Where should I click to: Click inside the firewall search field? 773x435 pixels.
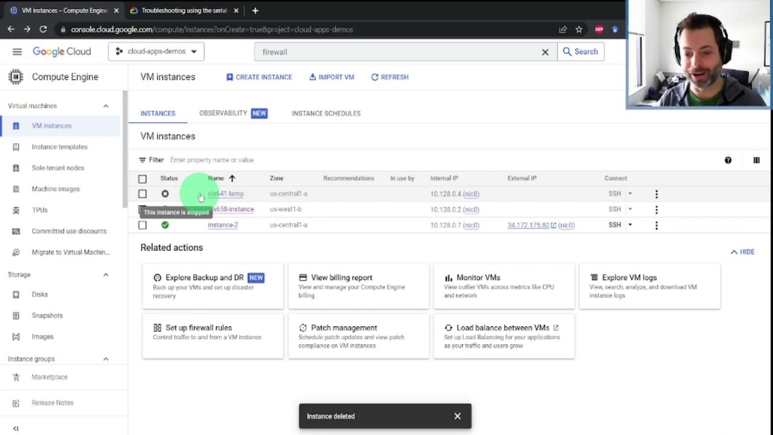(399, 52)
